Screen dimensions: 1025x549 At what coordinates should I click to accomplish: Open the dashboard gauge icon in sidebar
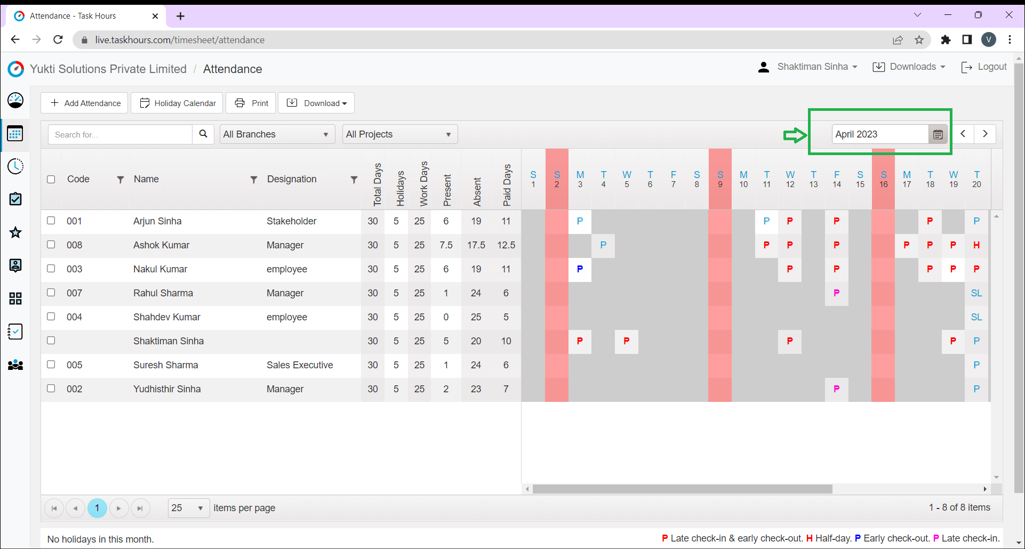(15, 100)
